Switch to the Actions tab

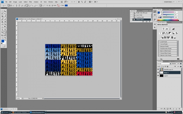click(140, 11)
